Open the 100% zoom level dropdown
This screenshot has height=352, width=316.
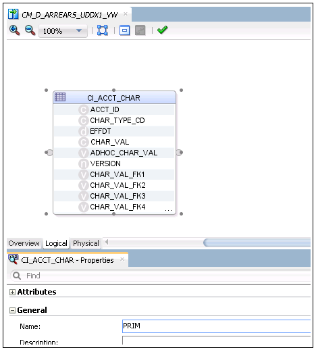pos(63,31)
